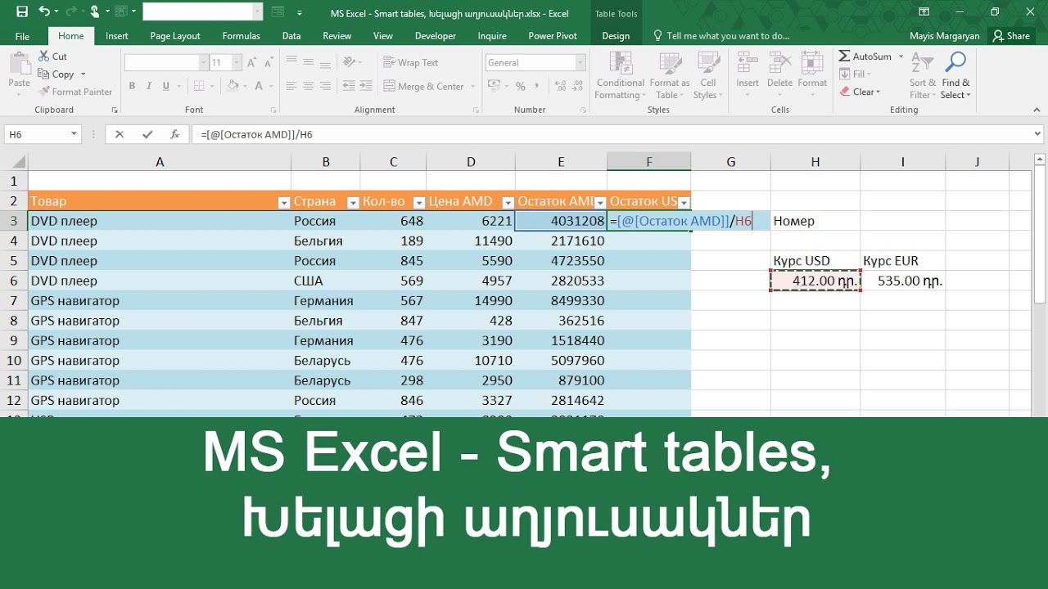Open Conditional Formatting menu

click(620, 75)
